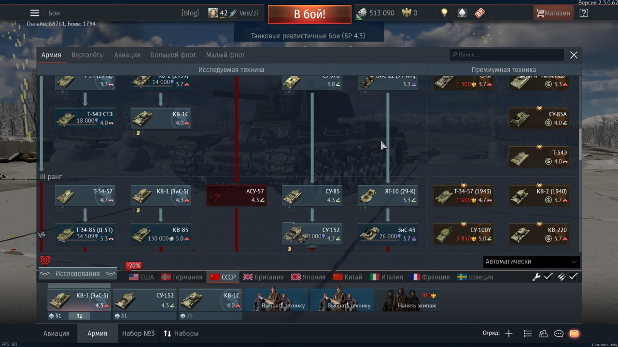618x347 pixels.
Task: Open the Battle Pass BP icon
Action: coord(479,13)
